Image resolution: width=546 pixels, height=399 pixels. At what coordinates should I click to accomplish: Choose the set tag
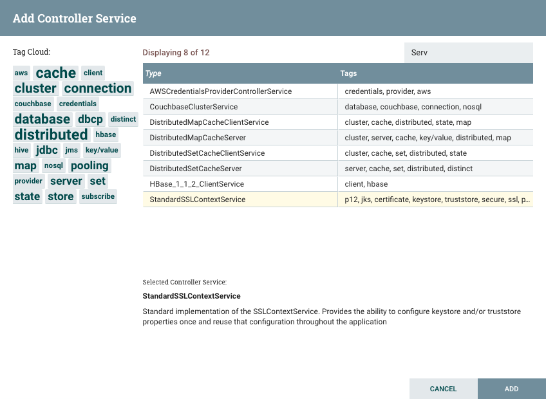(x=97, y=181)
